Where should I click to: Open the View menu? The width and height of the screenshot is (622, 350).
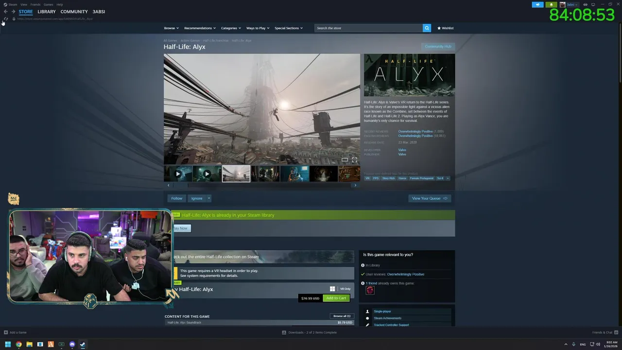tap(23, 4)
